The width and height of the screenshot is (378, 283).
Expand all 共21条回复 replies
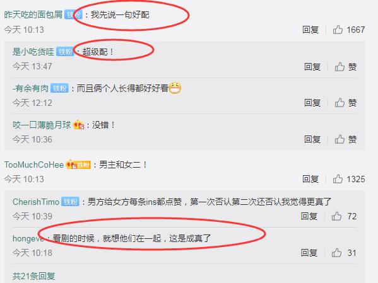33,276
